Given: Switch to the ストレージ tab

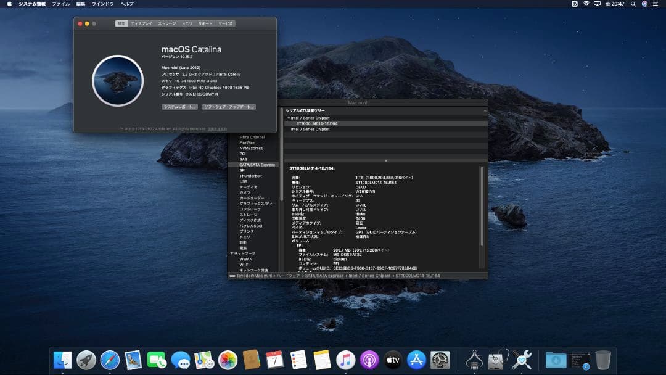Looking at the screenshot, I should [167, 23].
